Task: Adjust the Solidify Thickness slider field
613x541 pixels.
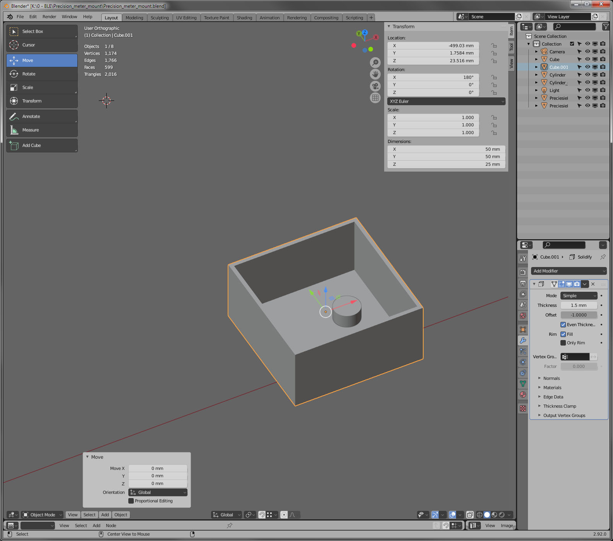Action: (579, 305)
